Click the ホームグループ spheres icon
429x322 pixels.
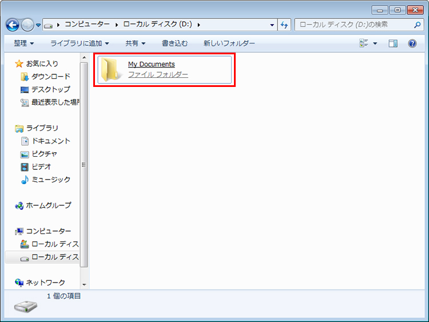19,205
